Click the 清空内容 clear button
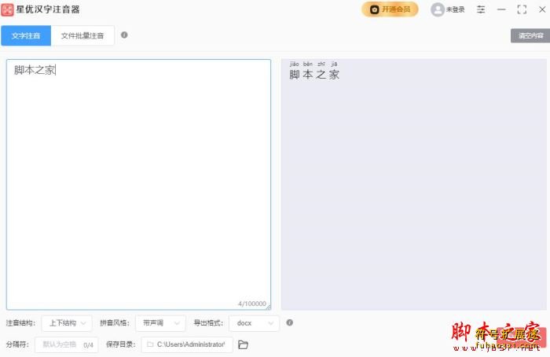The width and height of the screenshot is (550, 357). [530, 35]
